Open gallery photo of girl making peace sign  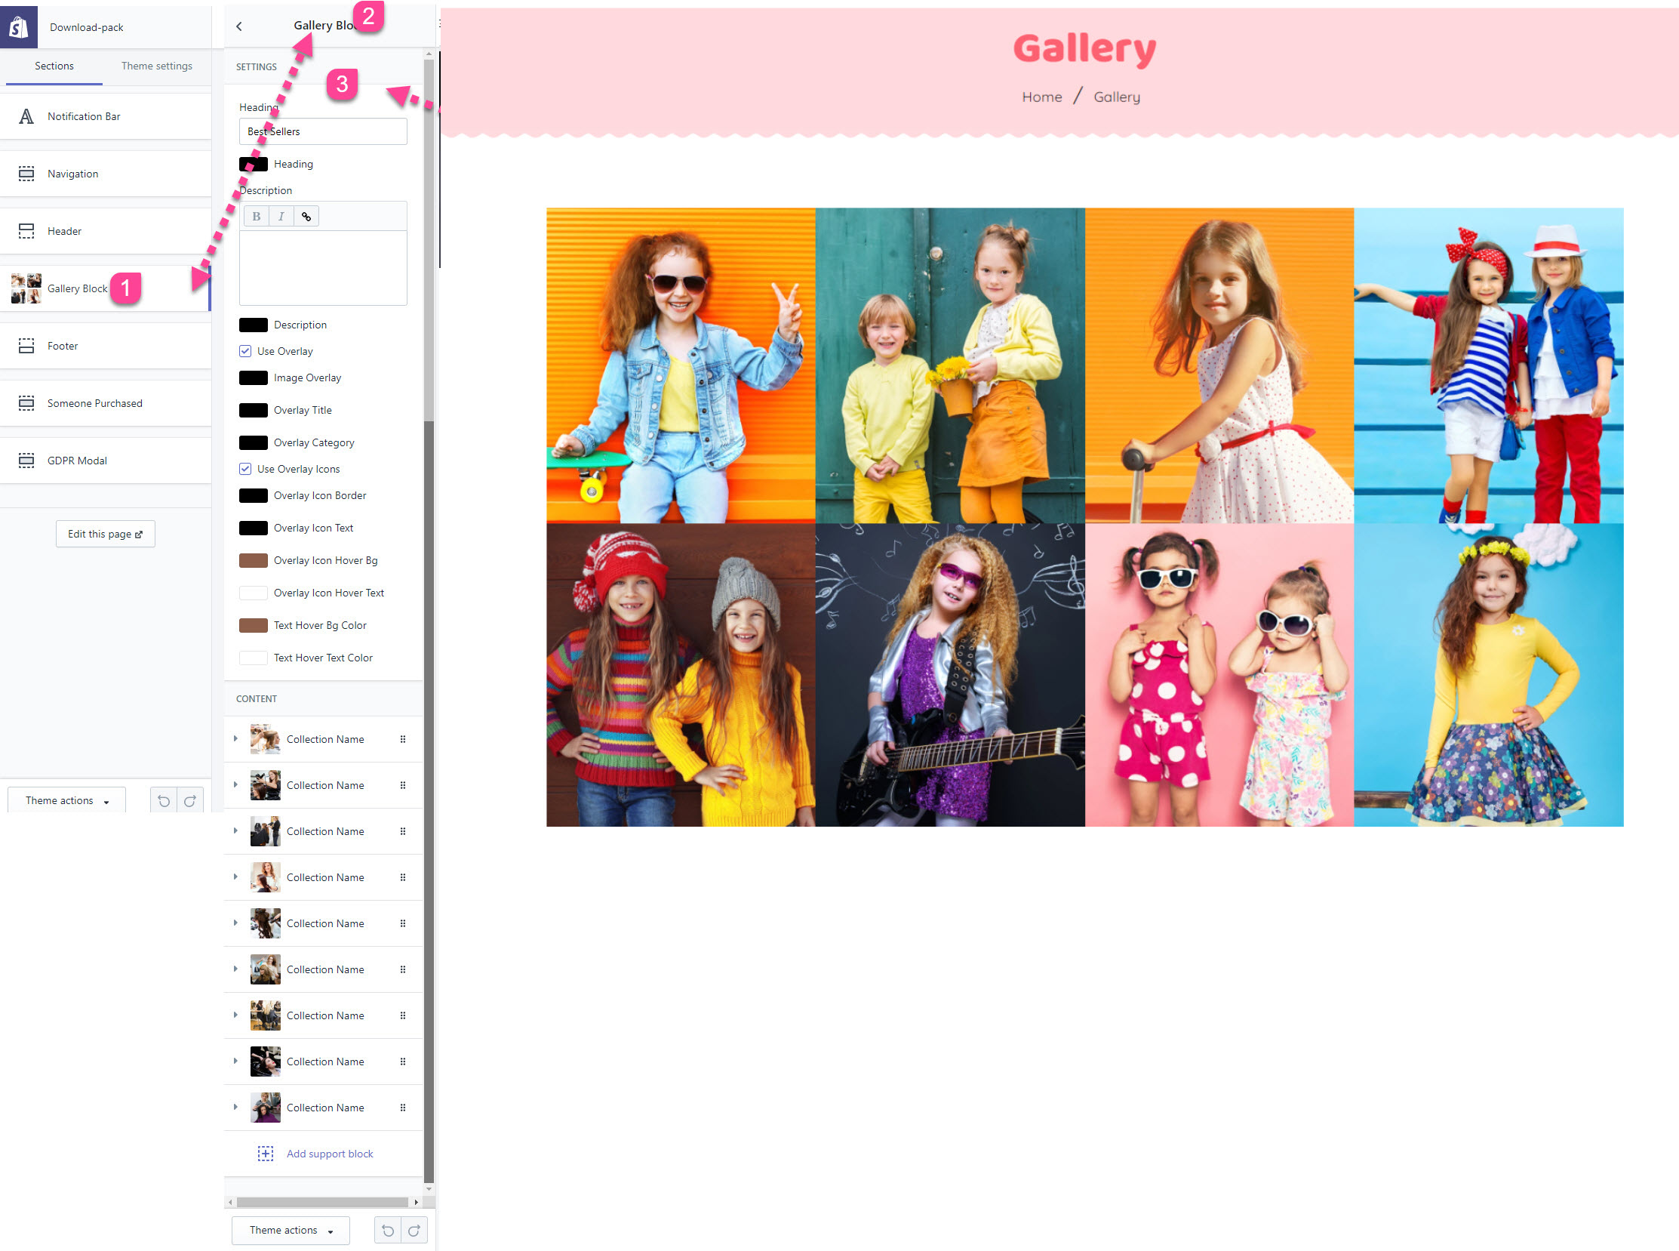pos(681,365)
